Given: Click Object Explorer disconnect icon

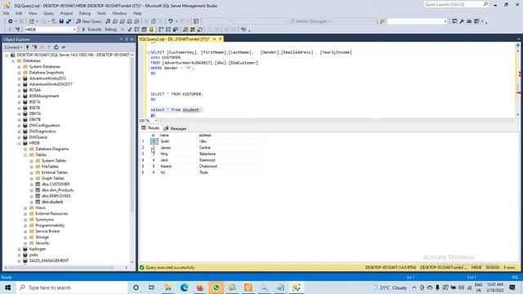Looking at the screenshot, I should (x=34, y=47).
